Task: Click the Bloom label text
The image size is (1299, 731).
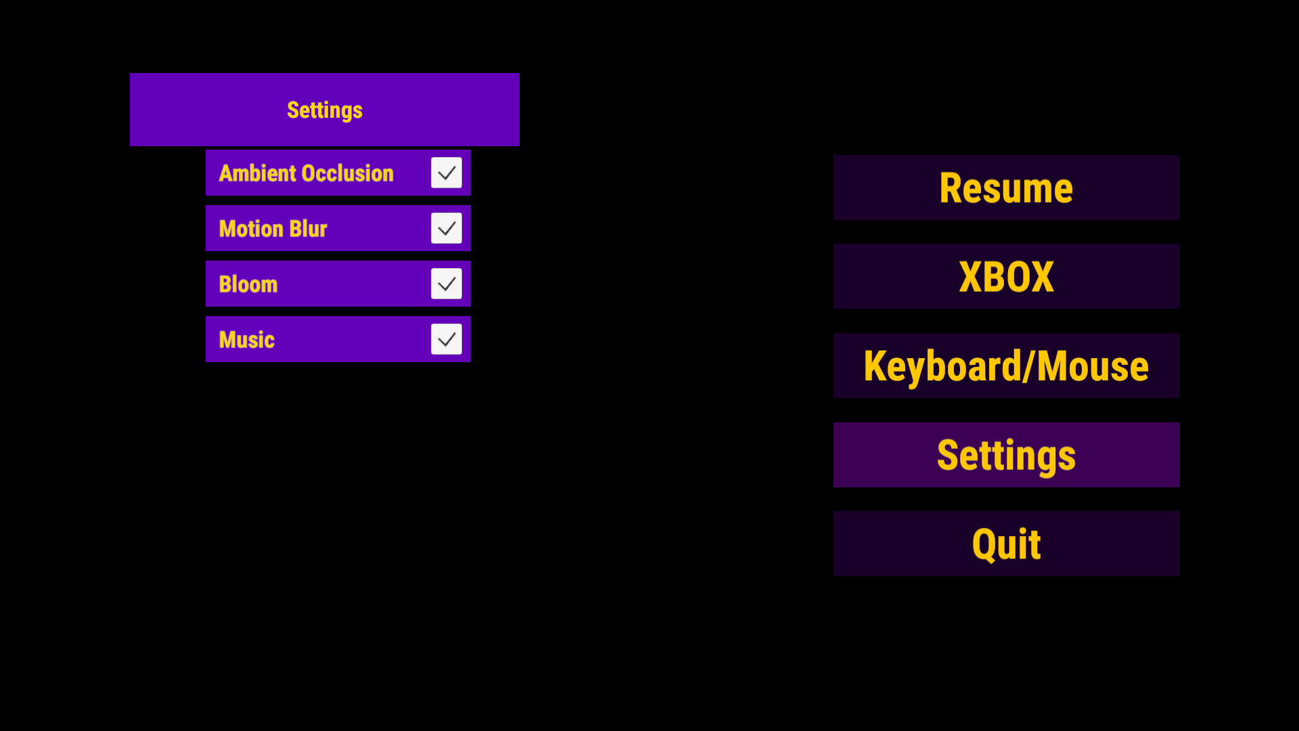Action: pos(248,284)
